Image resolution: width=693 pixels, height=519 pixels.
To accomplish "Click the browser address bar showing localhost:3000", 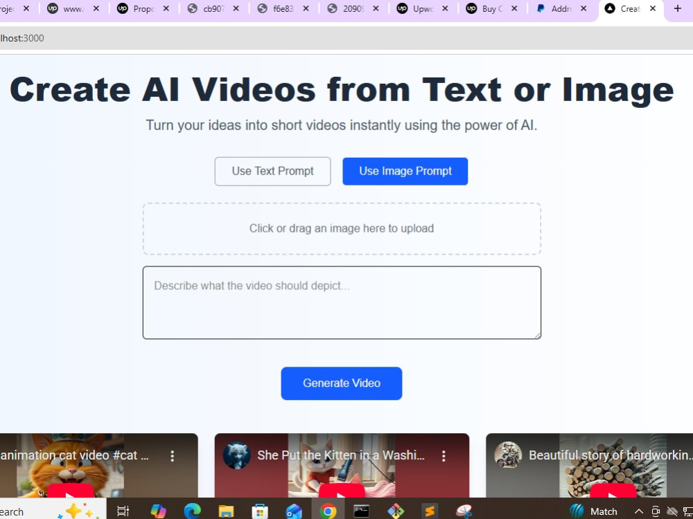I will (x=346, y=38).
